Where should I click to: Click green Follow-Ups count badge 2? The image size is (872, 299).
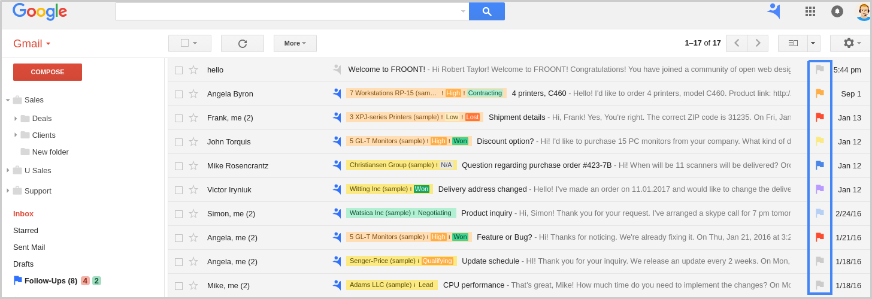(96, 280)
